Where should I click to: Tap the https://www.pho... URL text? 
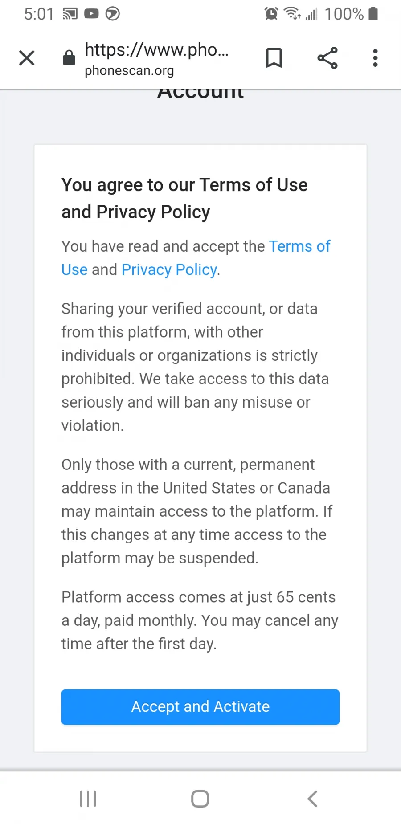(156, 49)
